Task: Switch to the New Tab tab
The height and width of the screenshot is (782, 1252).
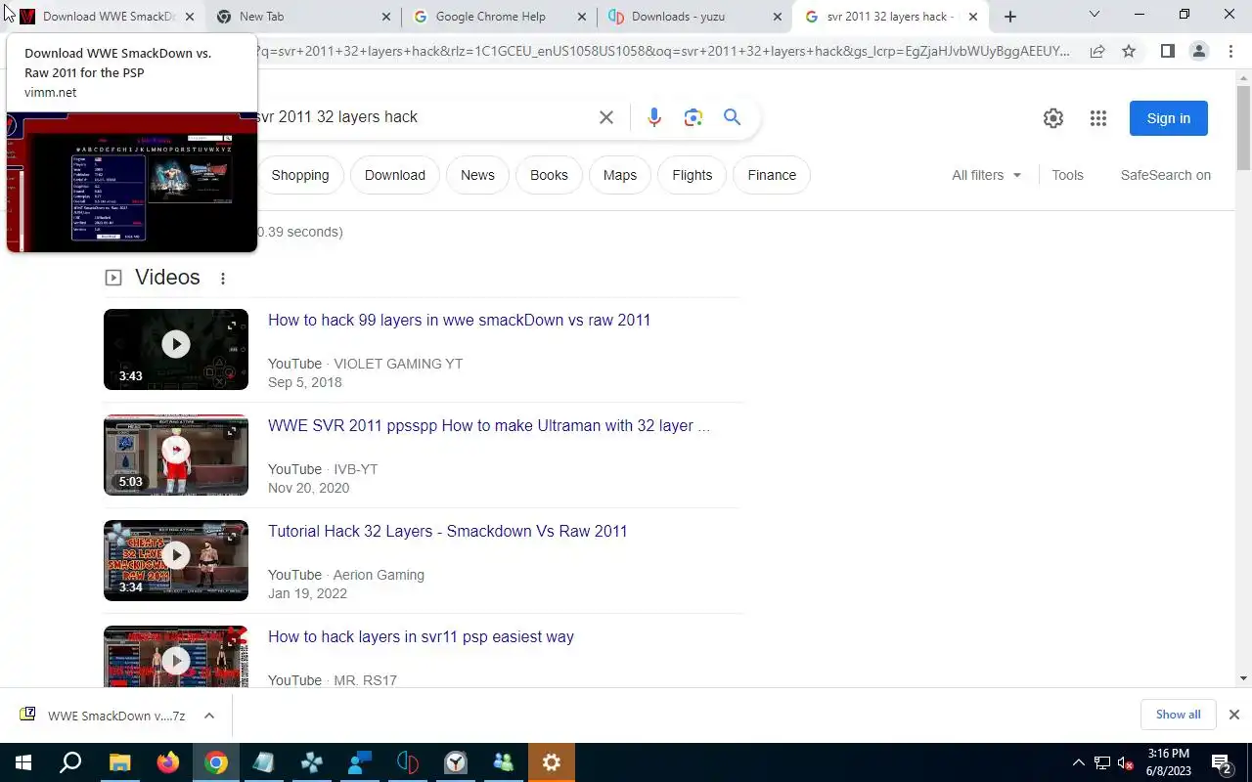Action: (302, 17)
